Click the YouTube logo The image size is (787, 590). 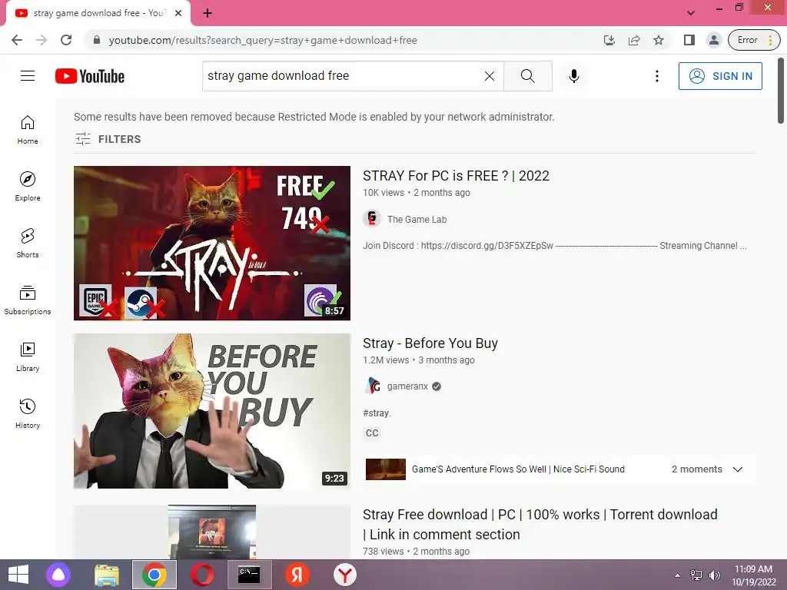(x=90, y=76)
